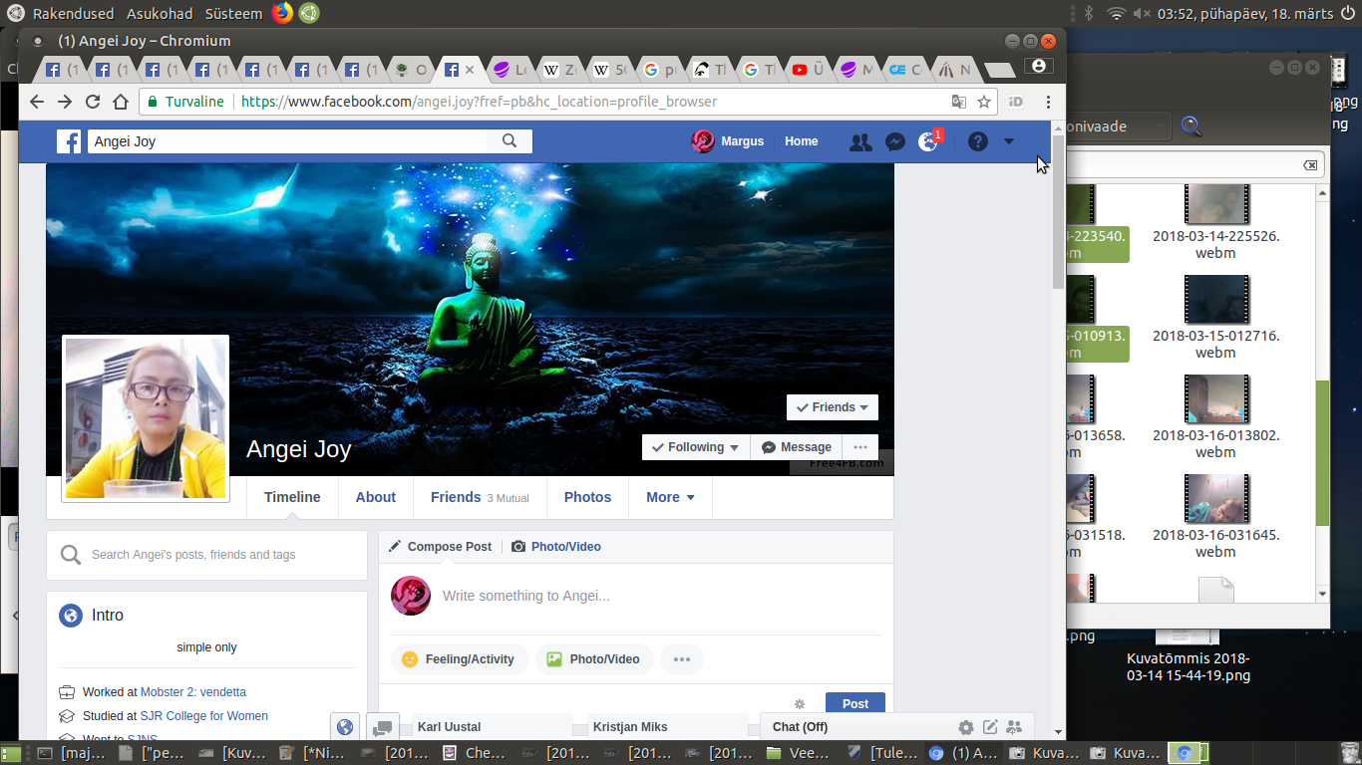This screenshot has width=1362, height=765.
Task: Open Kristjan Miks chat tab
Action: (x=666, y=727)
